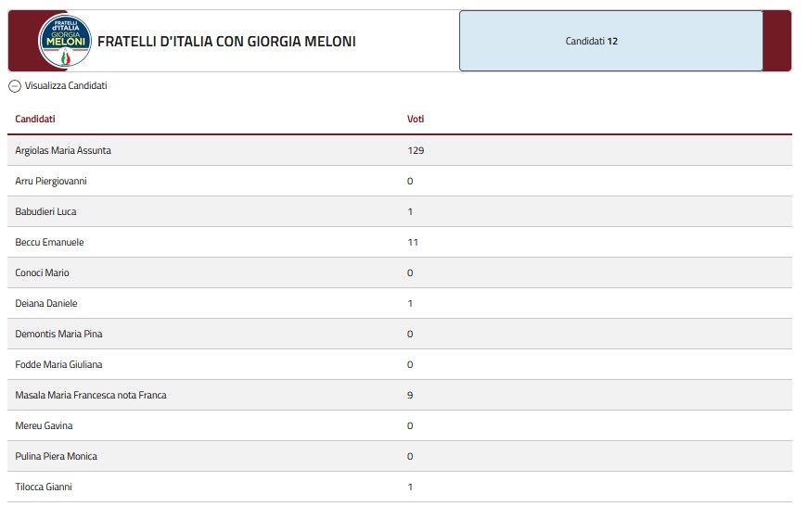Click the Fratelli d'Italia party logo
This screenshot has width=808, height=506.
coord(65,41)
